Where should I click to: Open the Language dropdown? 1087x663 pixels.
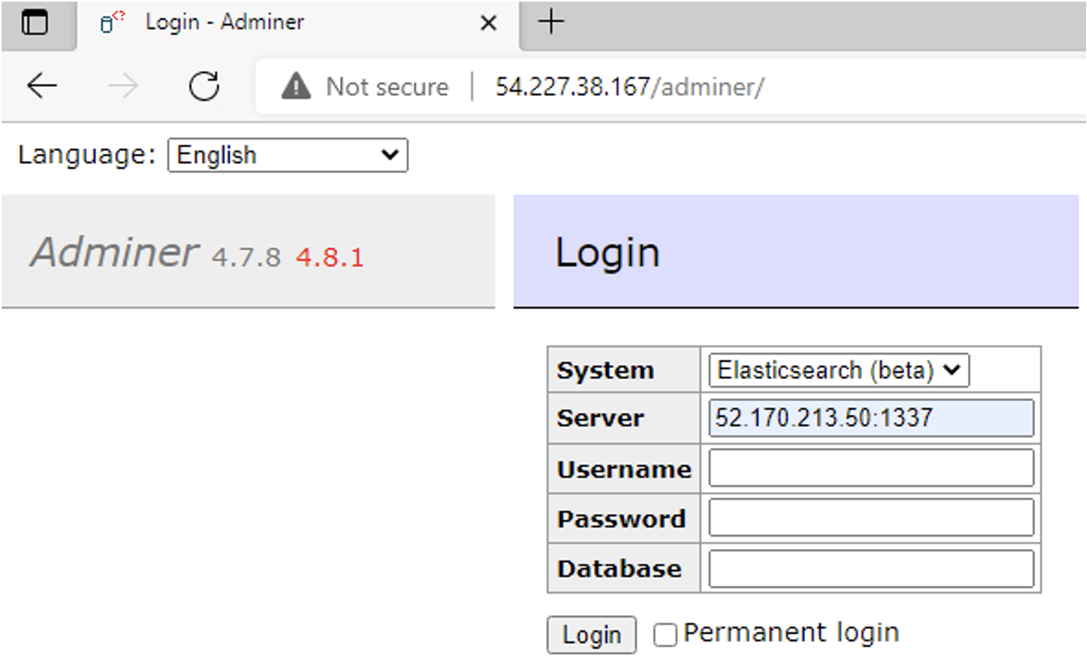click(x=288, y=155)
